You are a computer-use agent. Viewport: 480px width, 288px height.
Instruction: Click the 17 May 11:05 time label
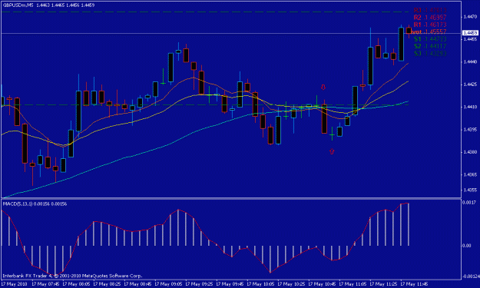tap(353, 284)
